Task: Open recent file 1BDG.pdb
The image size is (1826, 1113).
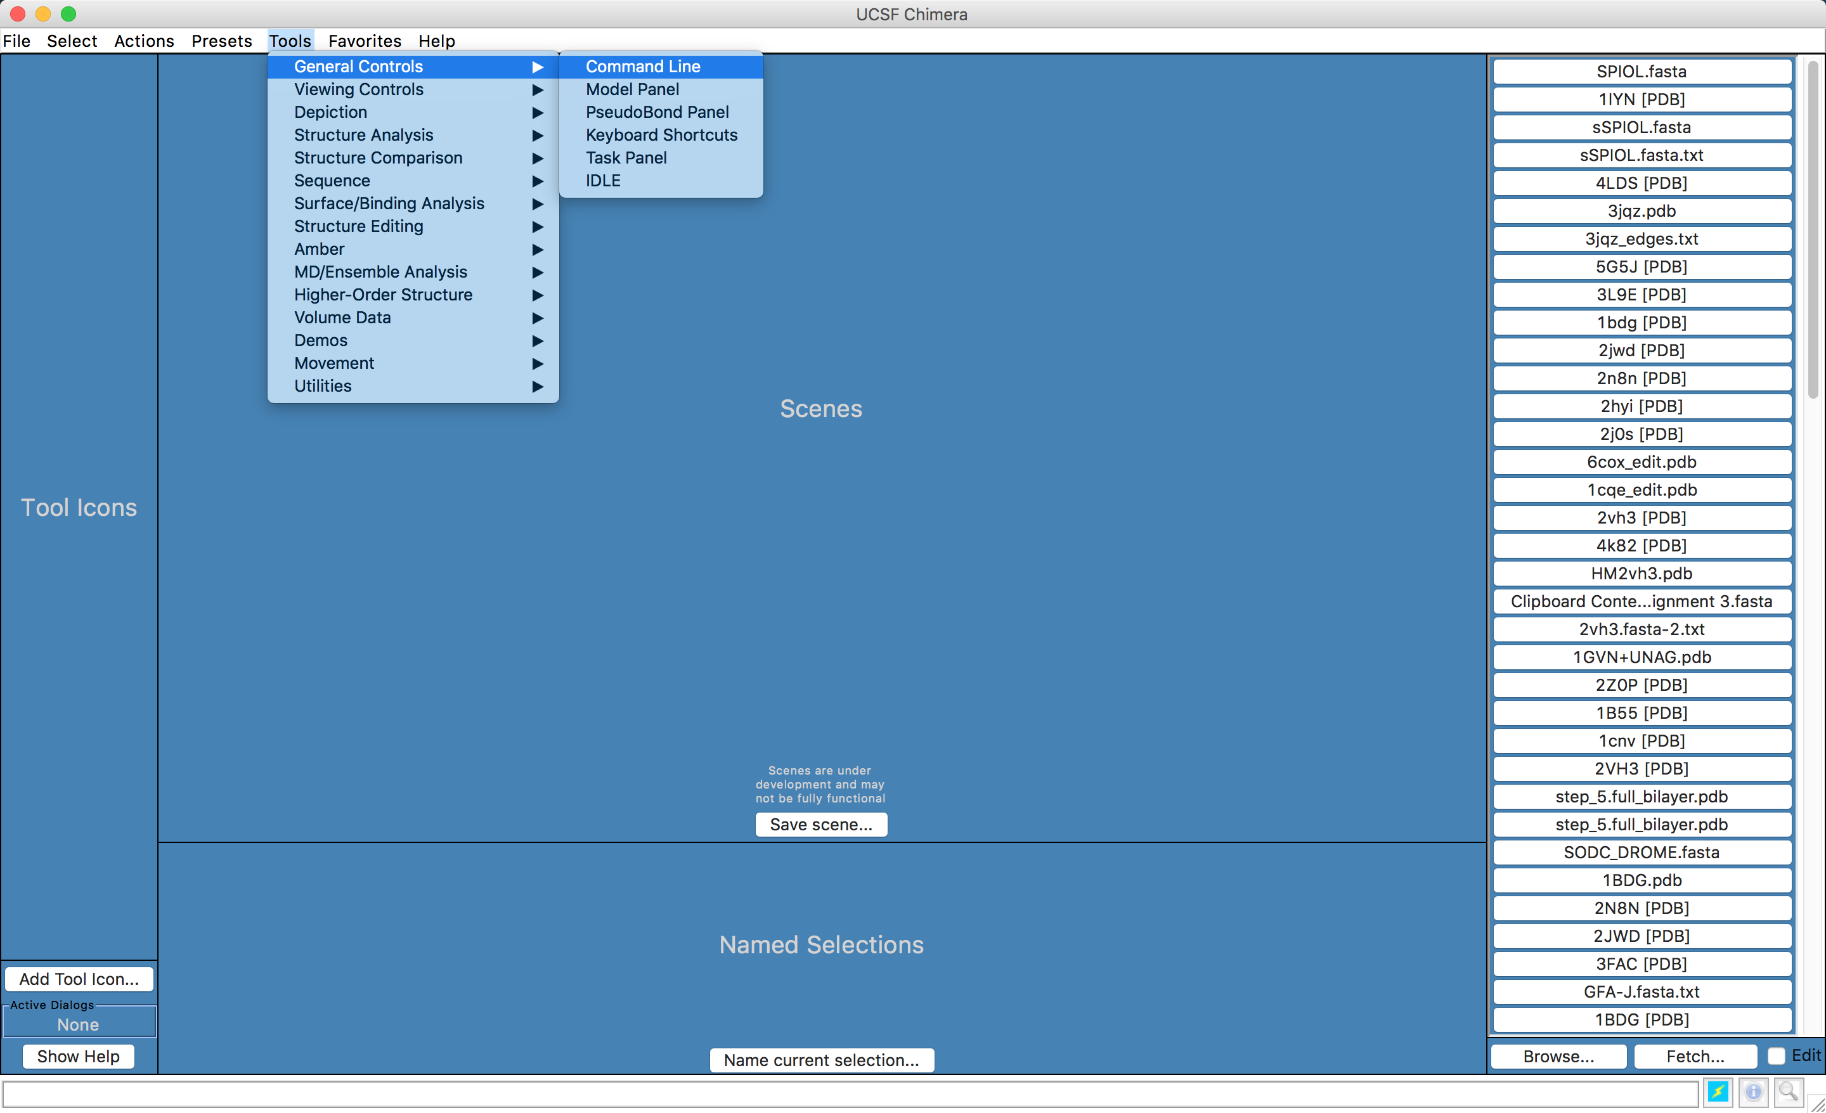Action: [1641, 880]
